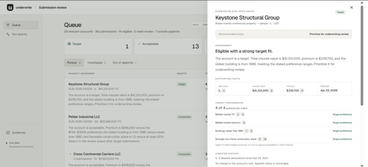The image size is (368, 167).
Task: Click the Acceptable badge in Cross Continental row
Action: (x=184, y=154)
